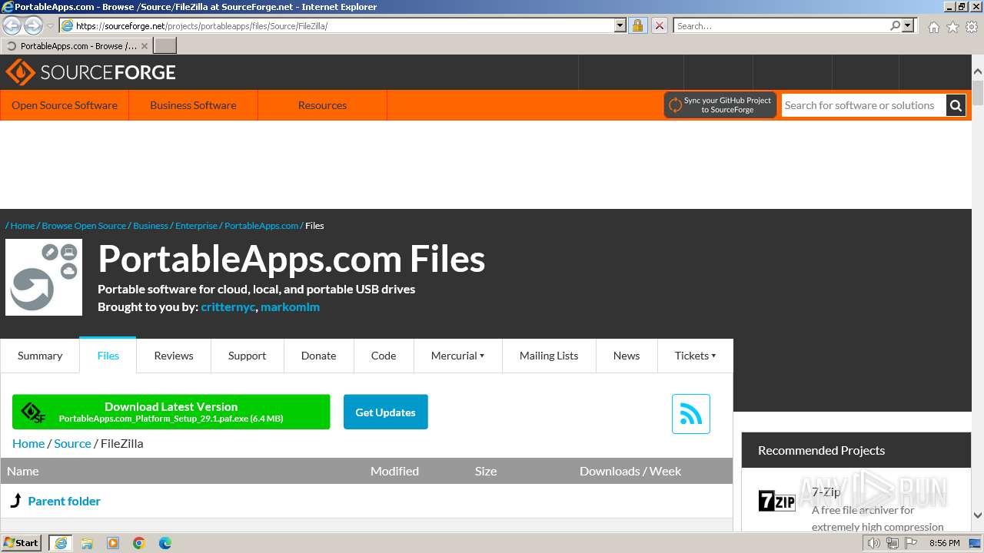Open the Resources menu
This screenshot has height=553, width=984.
pos(322,105)
